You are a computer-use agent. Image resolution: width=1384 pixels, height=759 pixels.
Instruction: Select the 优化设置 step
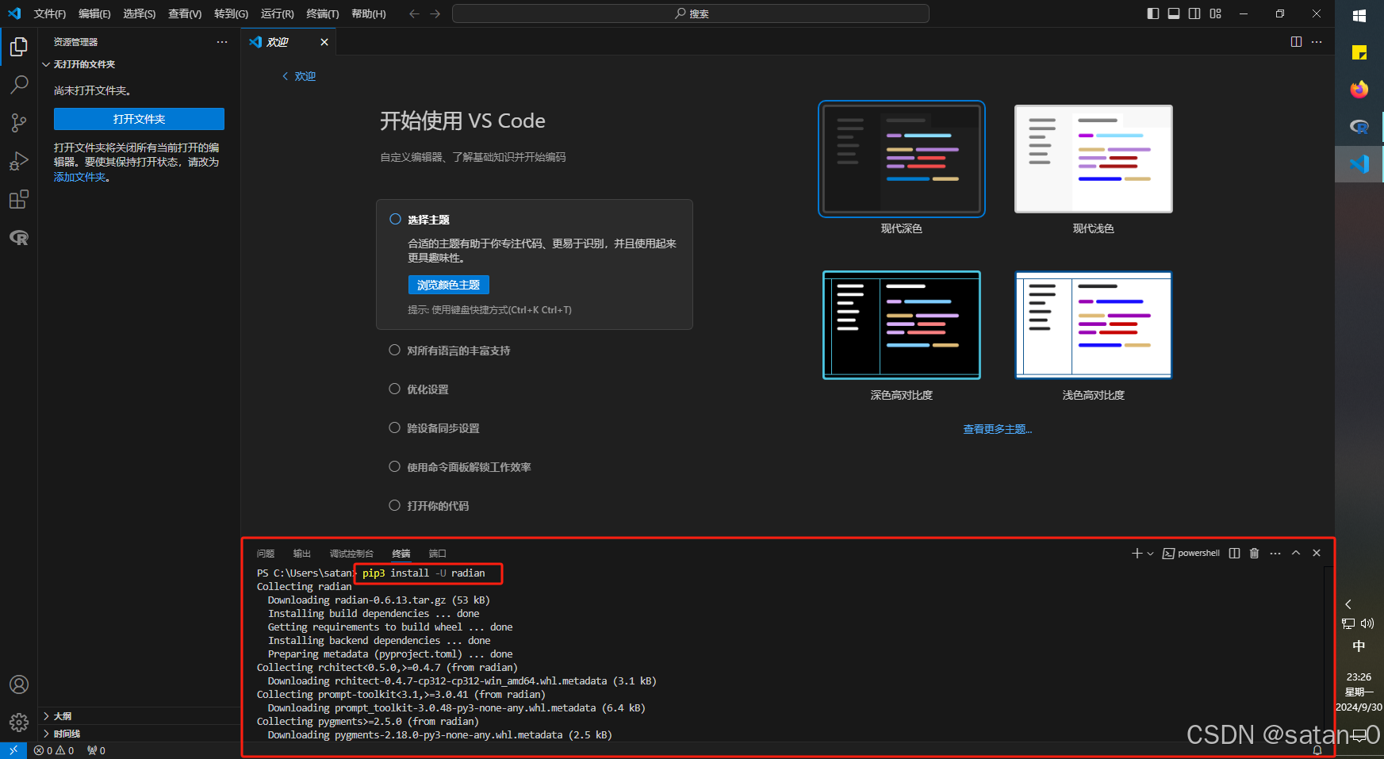coord(419,389)
